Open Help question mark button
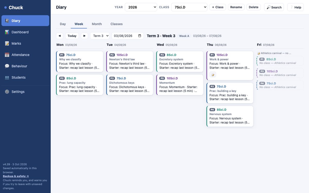 pos(295,7)
